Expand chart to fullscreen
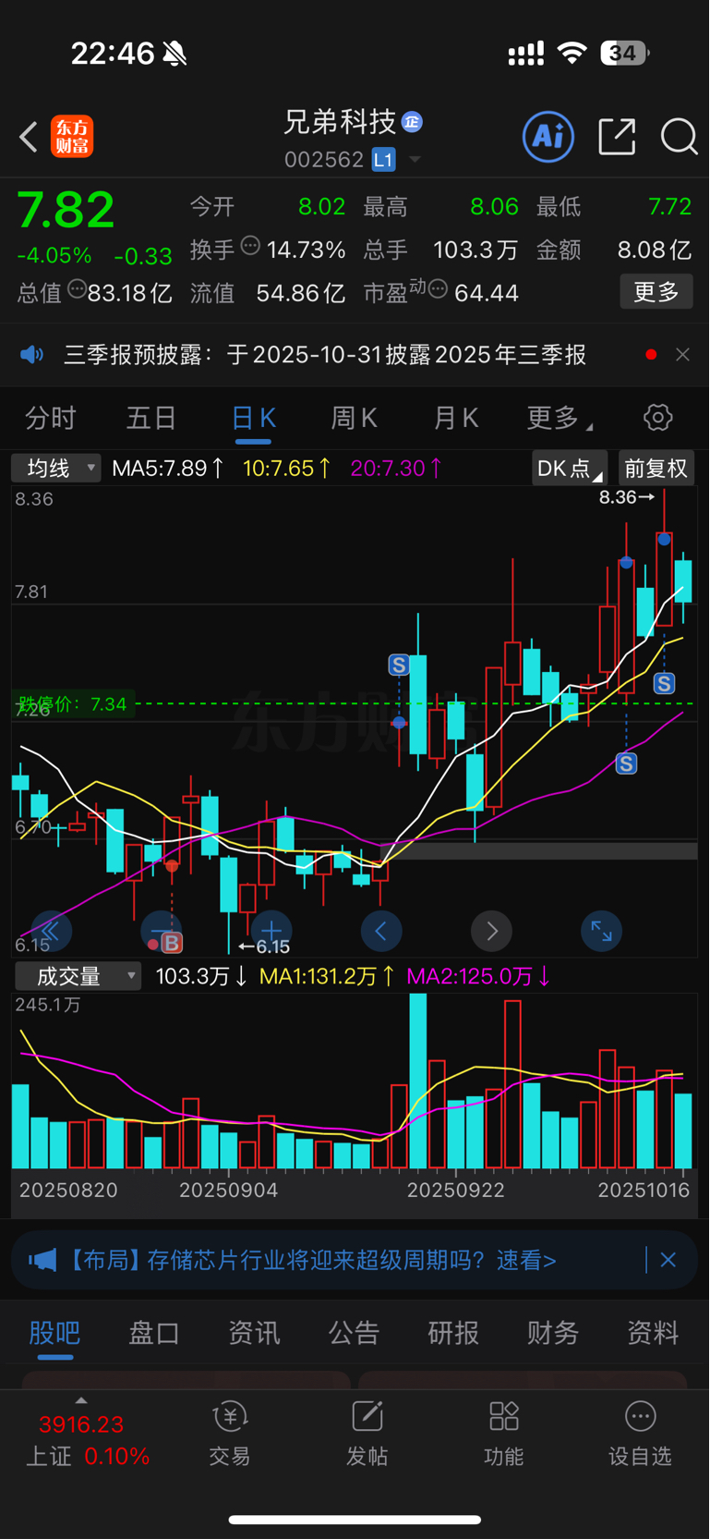The height and width of the screenshot is (1539, 710). click(602, 931)
